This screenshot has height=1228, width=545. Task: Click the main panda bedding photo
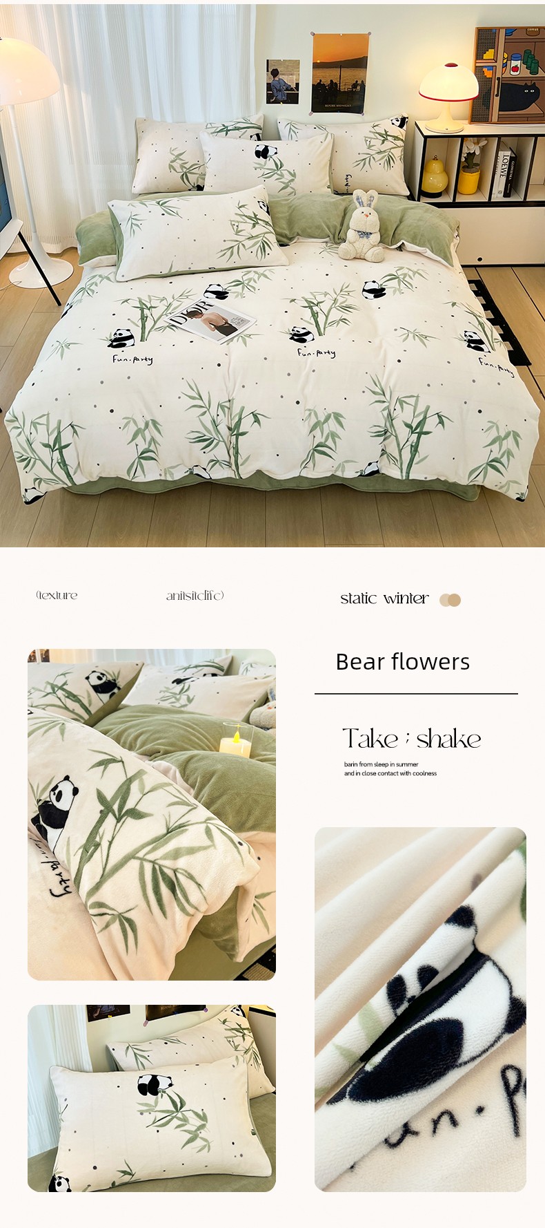[x=272, y=274]
